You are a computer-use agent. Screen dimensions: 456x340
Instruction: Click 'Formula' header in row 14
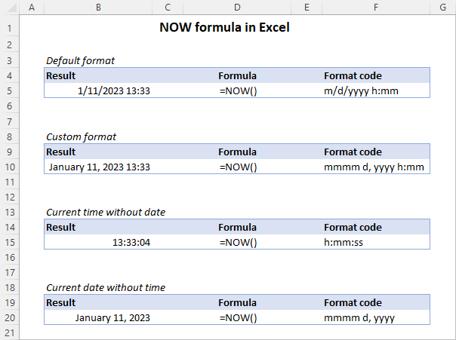click(x=237, y=228)
